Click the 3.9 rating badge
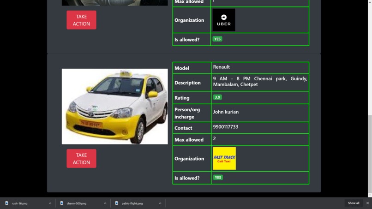 (x=217, y=97)
